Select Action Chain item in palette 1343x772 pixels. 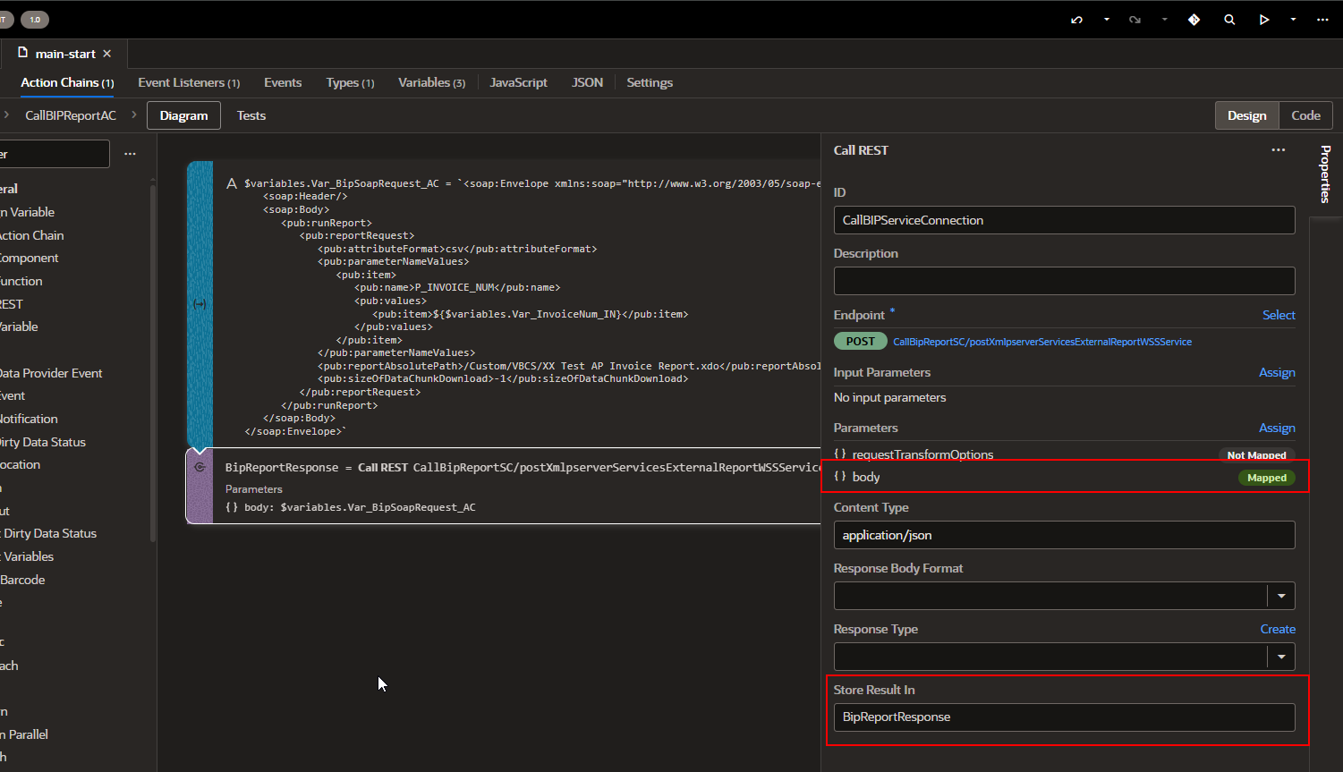[x=31, y=235]
